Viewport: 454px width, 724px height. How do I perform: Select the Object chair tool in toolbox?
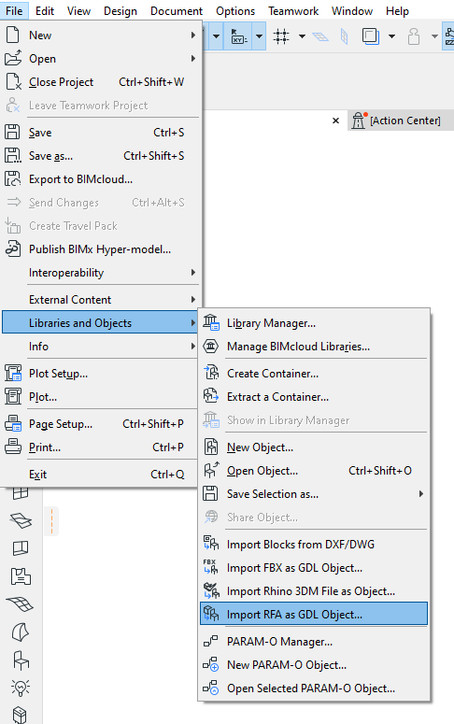click(21, 660)
